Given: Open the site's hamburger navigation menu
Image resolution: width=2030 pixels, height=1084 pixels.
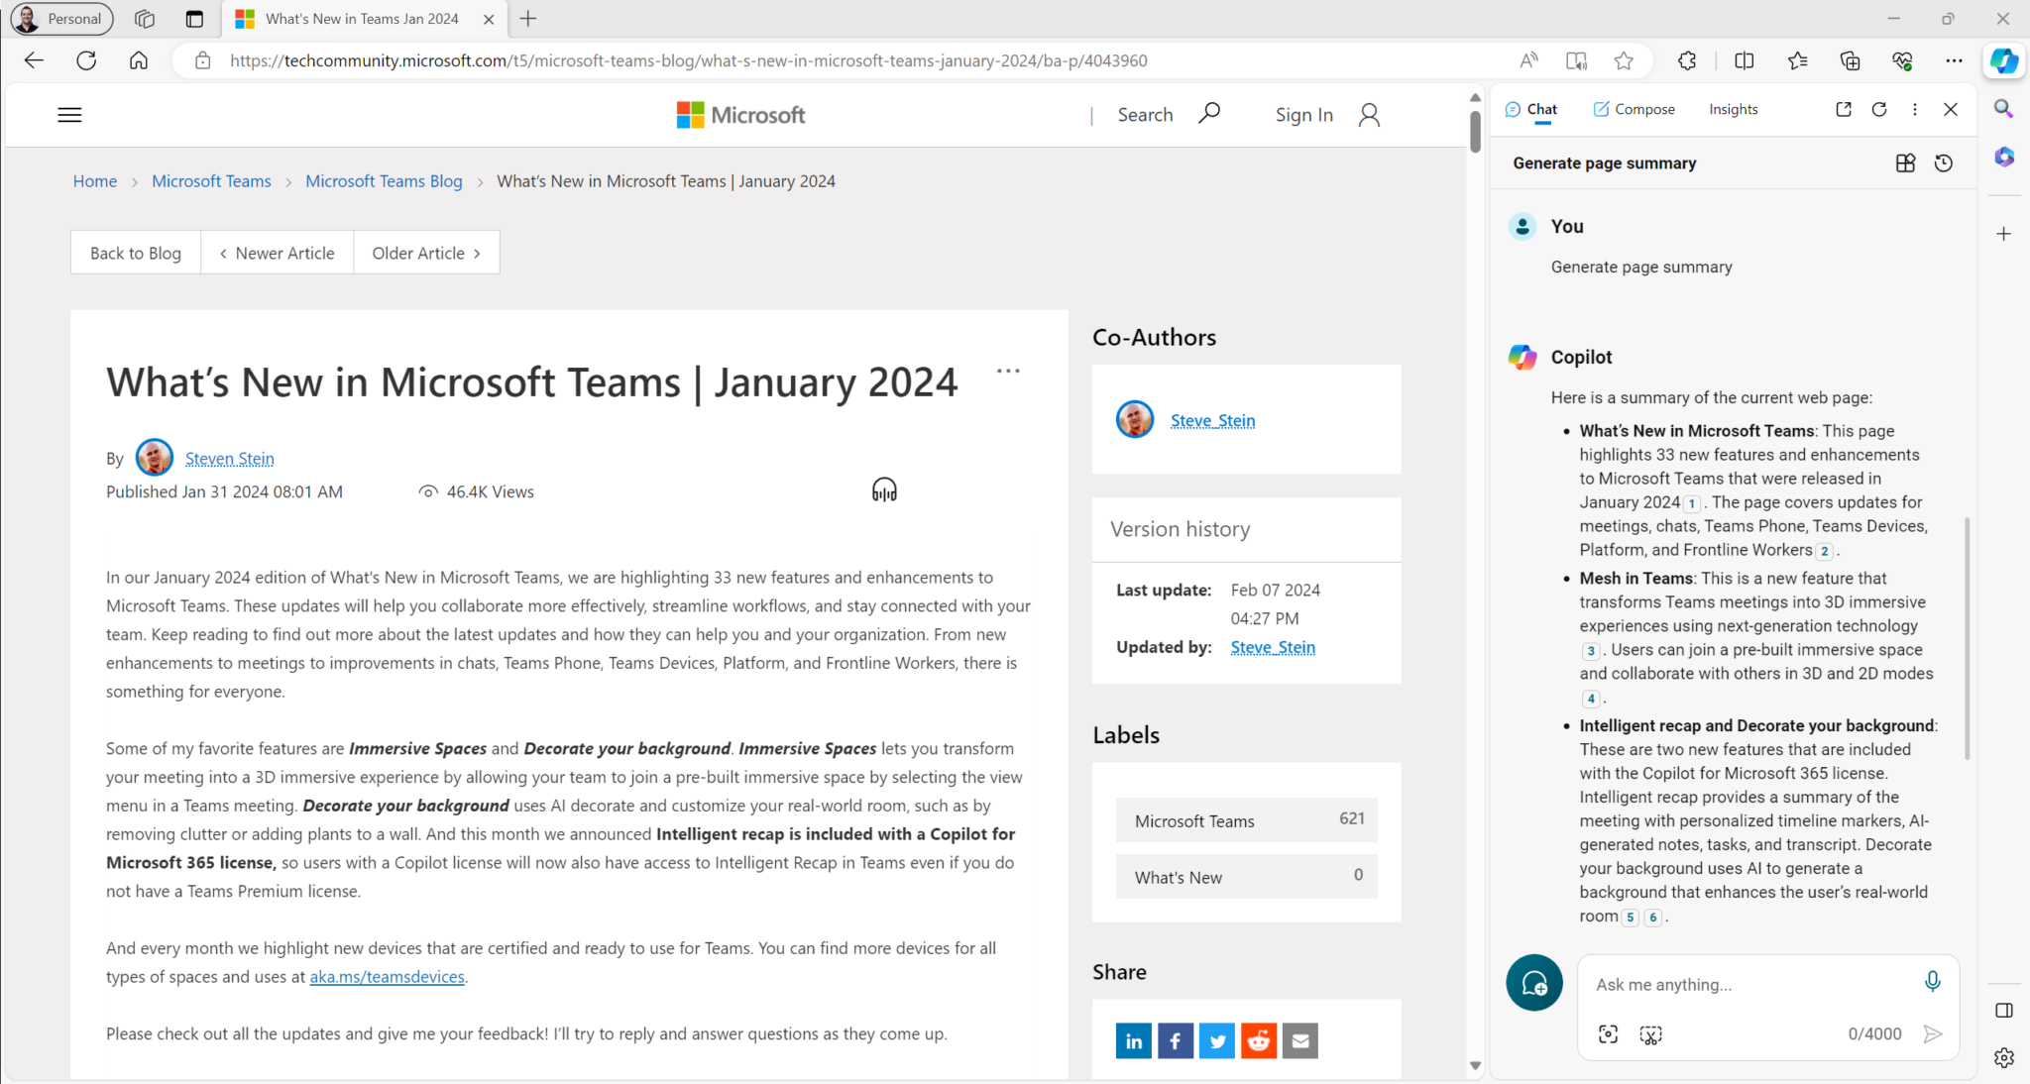Looking at the screenshot, I should tap(69, 114).
